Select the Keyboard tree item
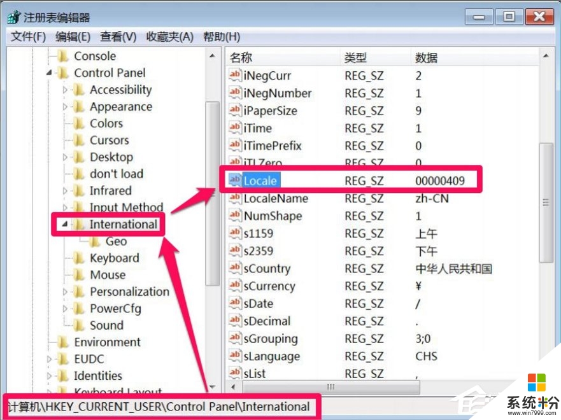 click(114, 258)
